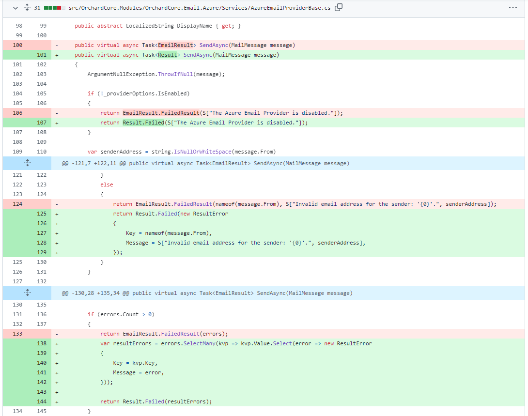This screenshot has height=416, width=528.
Task: Click the diffstat colored squares indicator
Action: tap(55, 8)
